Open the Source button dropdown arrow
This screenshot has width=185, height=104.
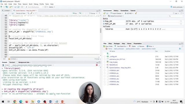(x=97, y=13)
